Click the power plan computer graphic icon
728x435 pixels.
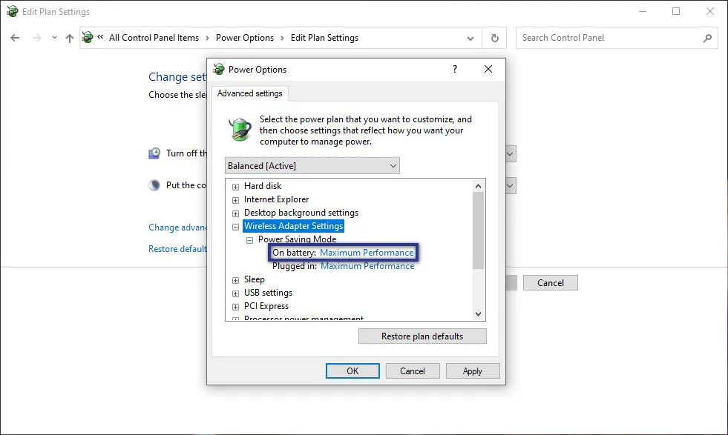239,128
